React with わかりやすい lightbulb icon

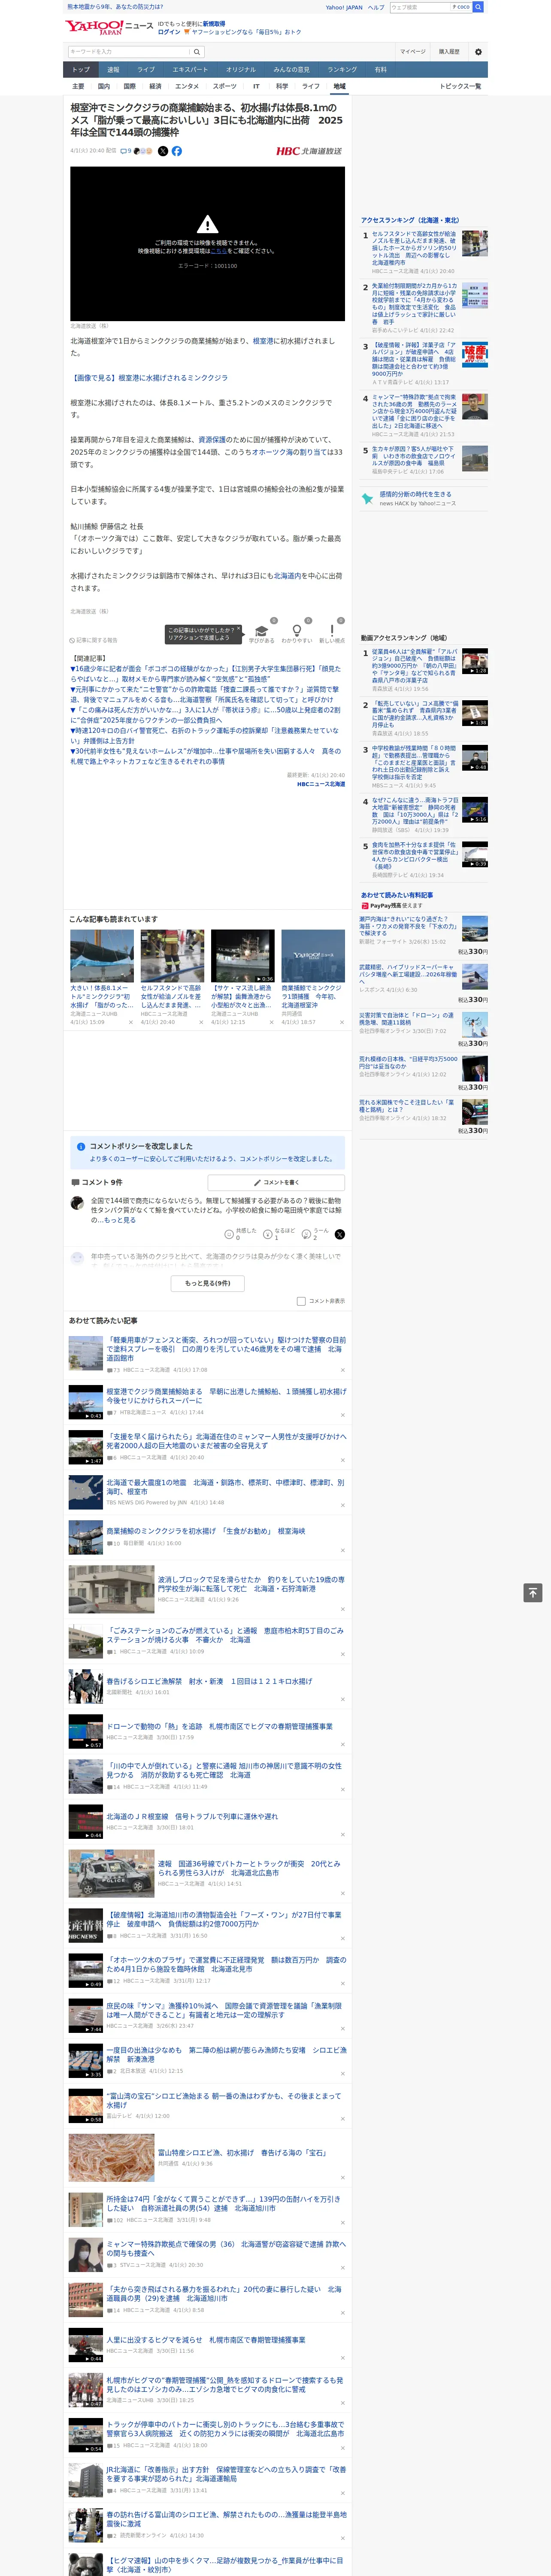296,631
